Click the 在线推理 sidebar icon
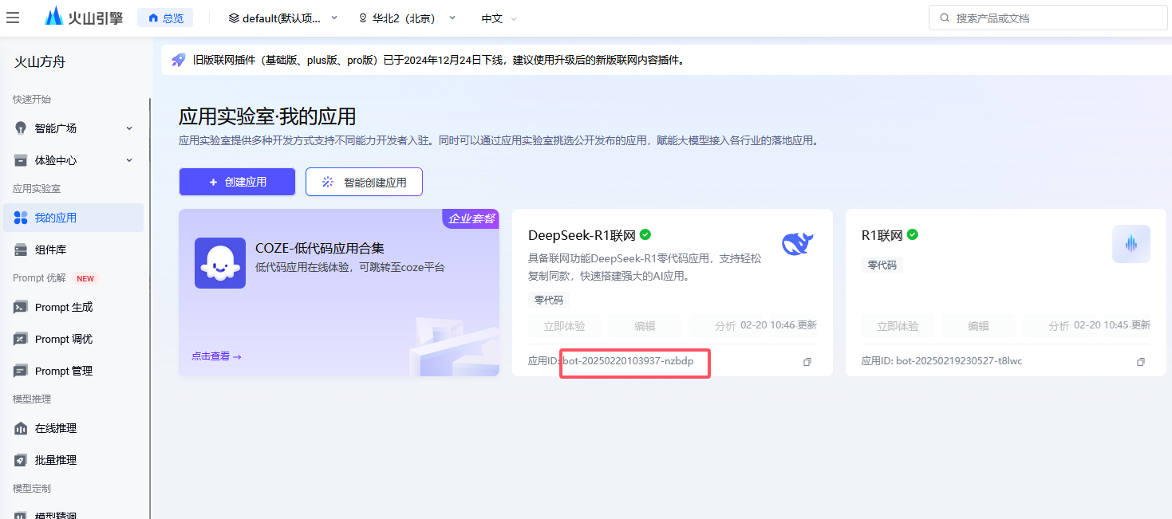The image size is (1172, 519). [x=19, y=427]
